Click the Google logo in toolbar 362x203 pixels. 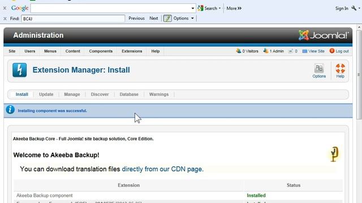coord(20,8)
